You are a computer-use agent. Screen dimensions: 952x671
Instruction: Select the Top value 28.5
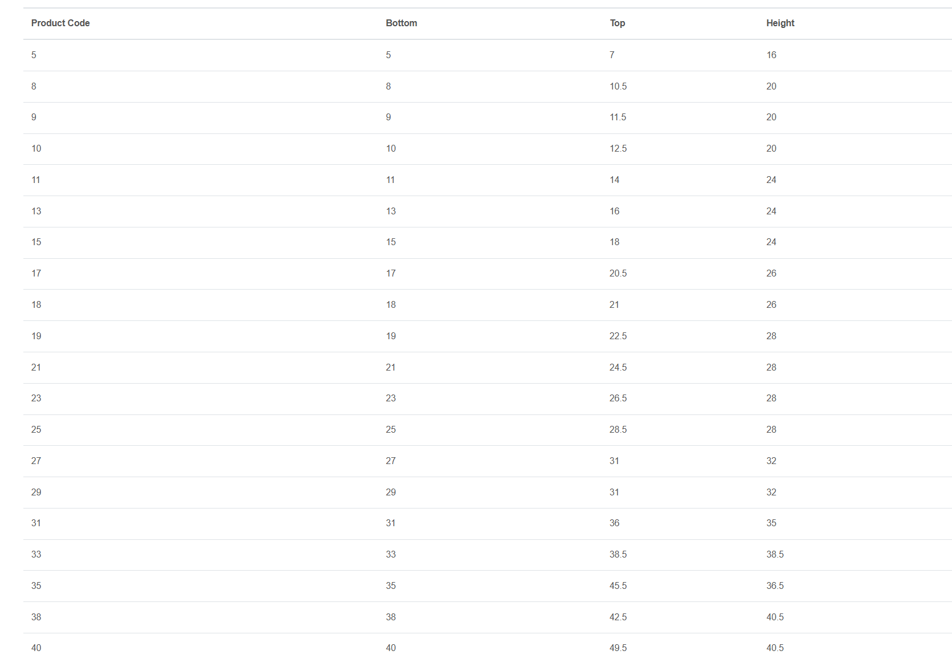tap(618, 430)
